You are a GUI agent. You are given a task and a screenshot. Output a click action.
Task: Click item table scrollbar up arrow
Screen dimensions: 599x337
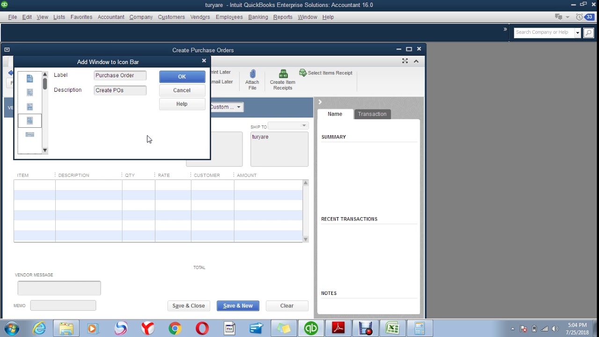(306, 183)
